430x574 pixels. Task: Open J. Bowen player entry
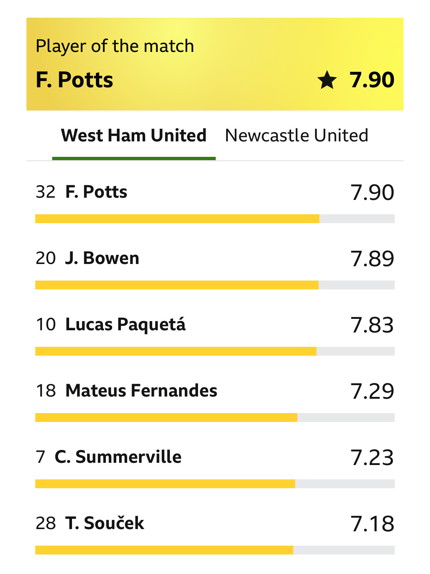click(102, 258)
